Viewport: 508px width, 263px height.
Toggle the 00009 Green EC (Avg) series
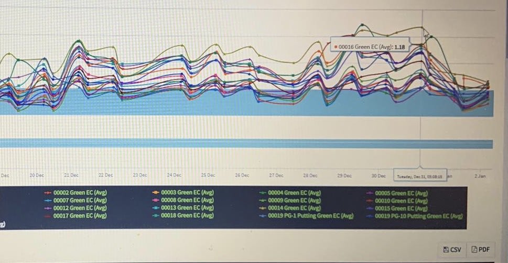click(x=290, y=201)
